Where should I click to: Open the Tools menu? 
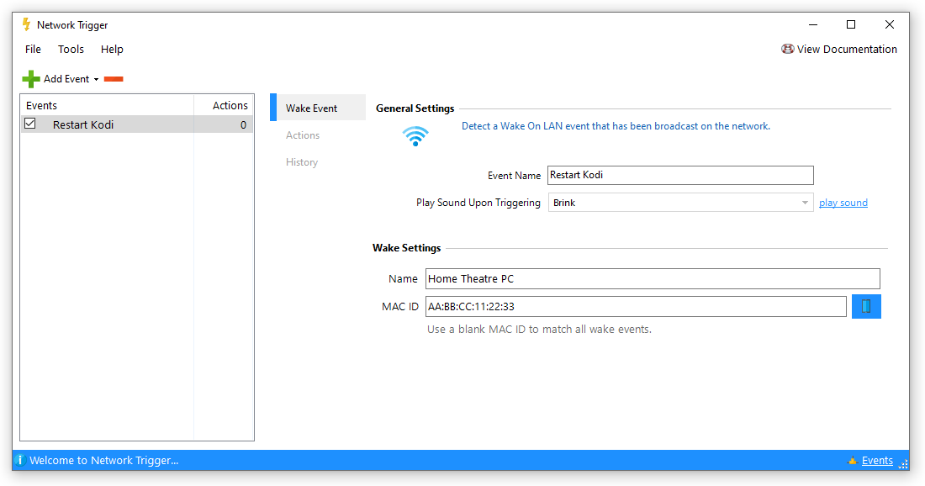(71, 50)
